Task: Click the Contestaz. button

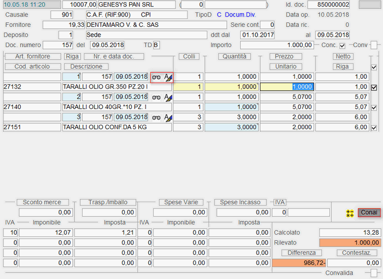Action: point(357,253)
